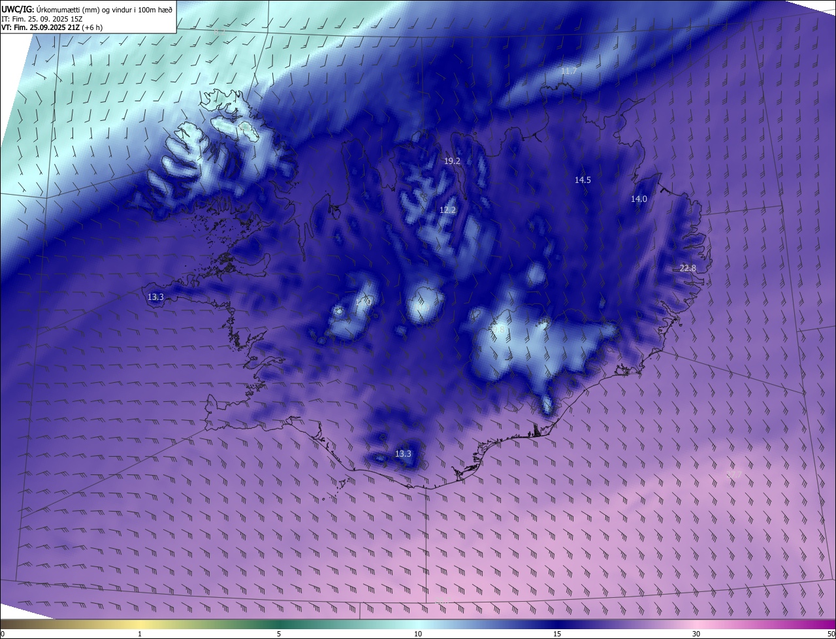Click the 0 tick on the colour scale

3,634
